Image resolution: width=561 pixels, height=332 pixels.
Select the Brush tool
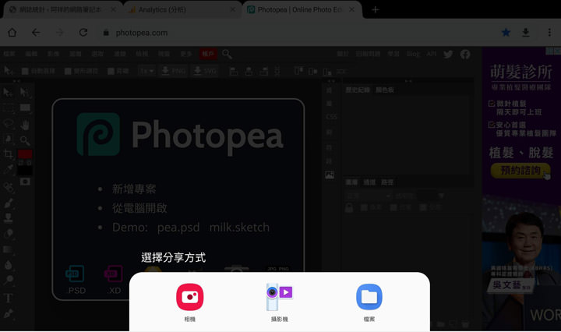pyautogui.click(x=8, y=203)
